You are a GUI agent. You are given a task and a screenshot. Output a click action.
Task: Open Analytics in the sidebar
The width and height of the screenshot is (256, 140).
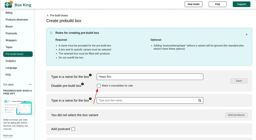11,61
